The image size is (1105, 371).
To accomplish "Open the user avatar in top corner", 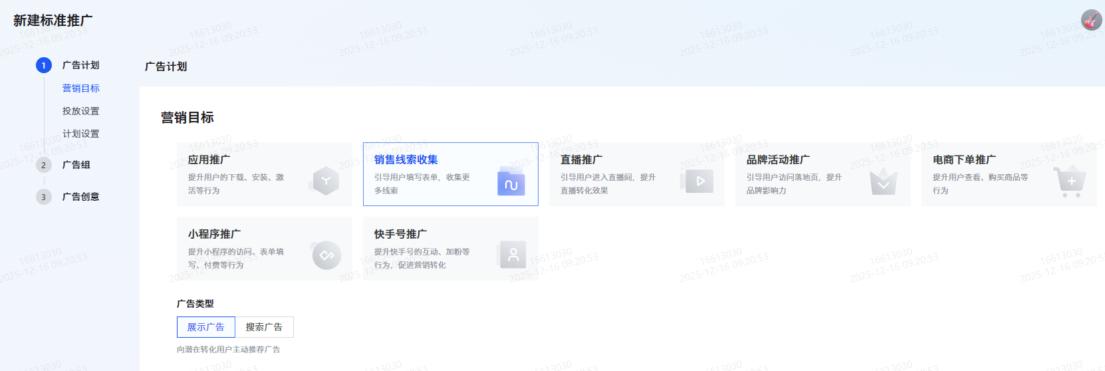I will (x=1091, y=20).
